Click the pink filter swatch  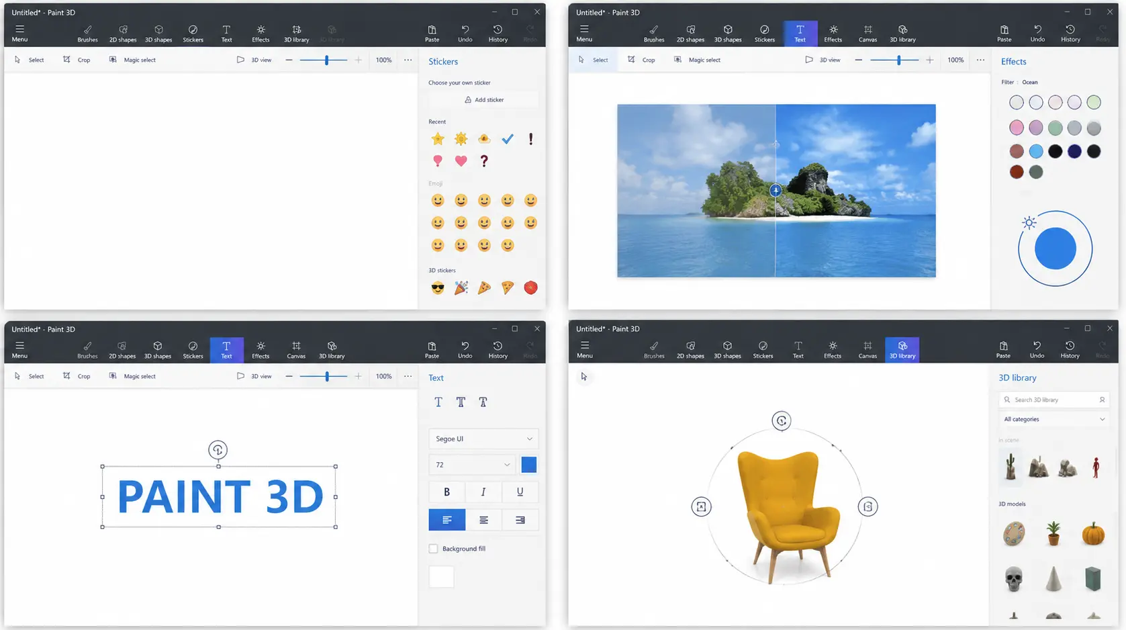[1017, 128]
